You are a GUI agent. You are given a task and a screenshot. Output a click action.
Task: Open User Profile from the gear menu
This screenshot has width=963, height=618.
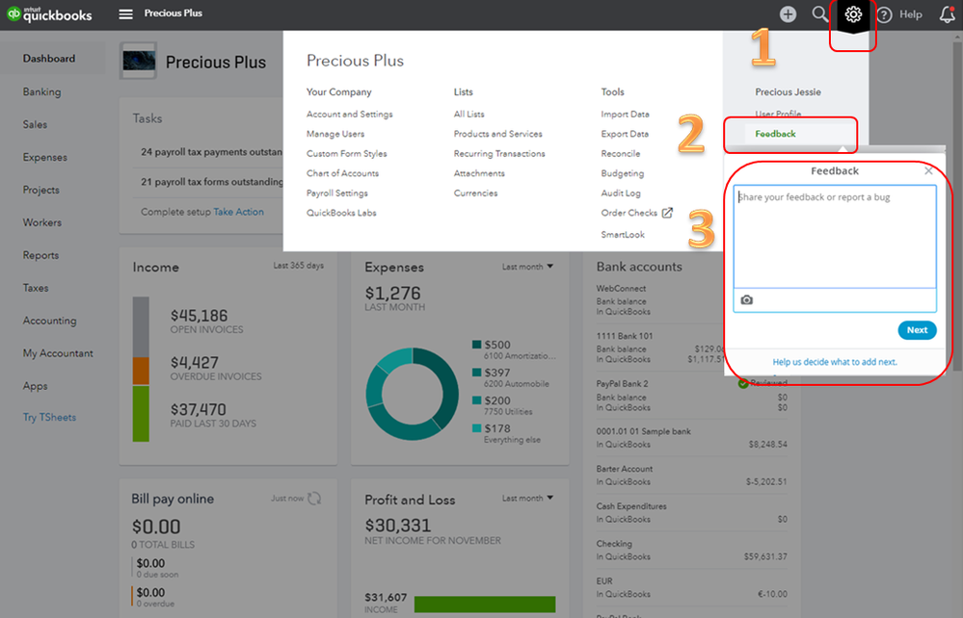778,114
